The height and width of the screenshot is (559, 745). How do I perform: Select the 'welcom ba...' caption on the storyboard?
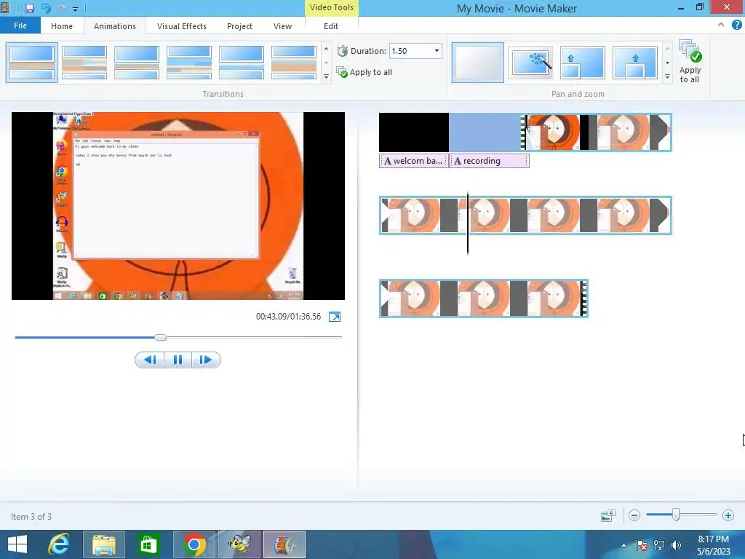pos(413,161)
